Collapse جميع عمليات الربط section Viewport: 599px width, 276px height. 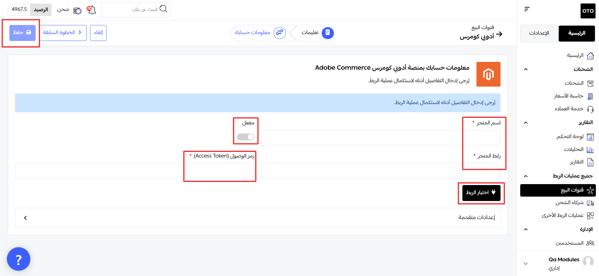tap(526, 176)
